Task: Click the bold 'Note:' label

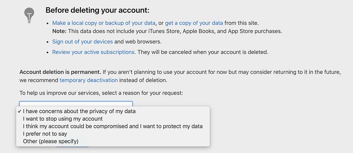Action: point(59,31)
